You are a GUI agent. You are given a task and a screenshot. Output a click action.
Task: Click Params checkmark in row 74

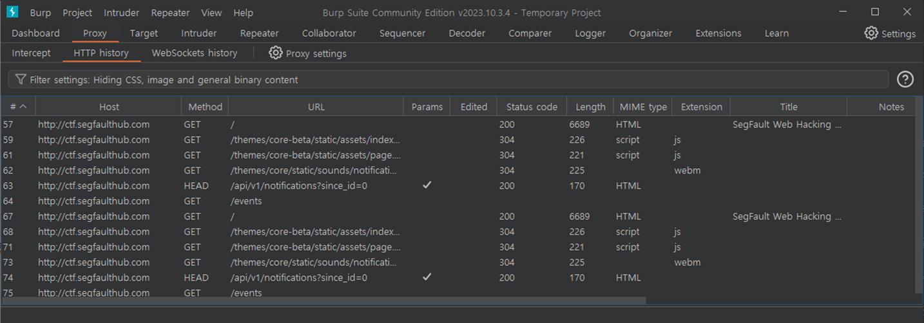[x=427, y=277]
